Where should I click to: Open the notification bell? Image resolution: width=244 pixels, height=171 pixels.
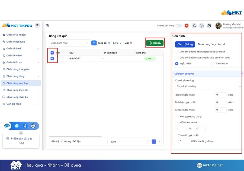[x=194, y=26]
